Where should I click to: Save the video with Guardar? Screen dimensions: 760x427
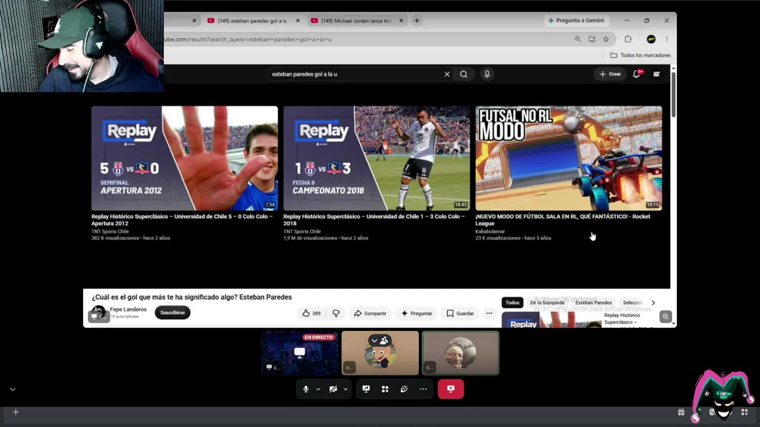click(x=460, y=313)
